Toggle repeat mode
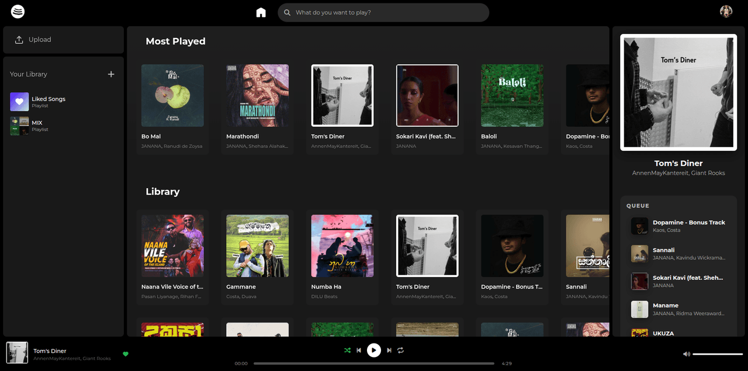This screenshot has height=371, width=748. [400, 351]
